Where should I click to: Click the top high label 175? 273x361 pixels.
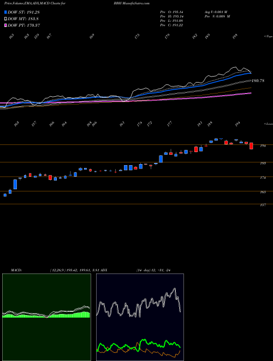point(137,37)
